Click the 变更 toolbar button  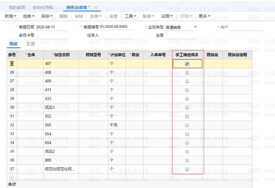pyautogui.click(x=113, y=16)
